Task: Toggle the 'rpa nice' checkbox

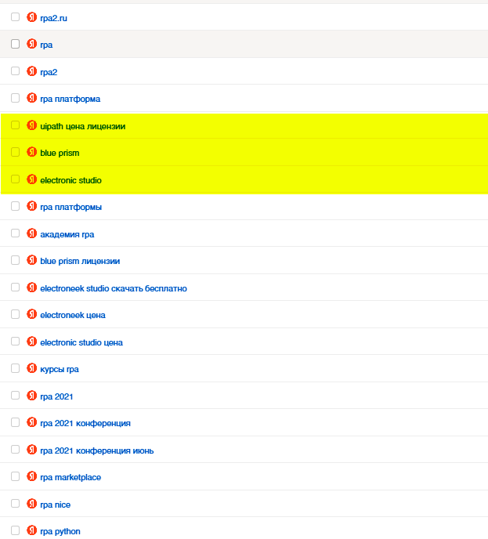Action: tap(15, 503)
